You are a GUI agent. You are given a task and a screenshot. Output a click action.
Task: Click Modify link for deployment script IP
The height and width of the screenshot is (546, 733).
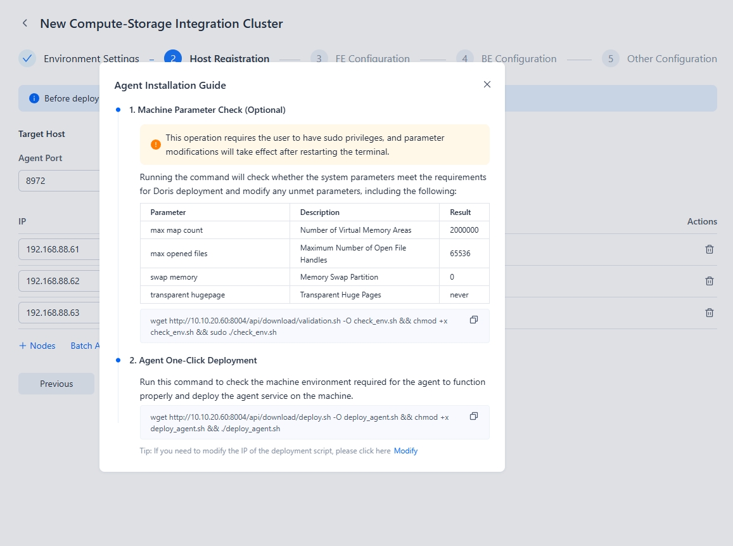405,451
